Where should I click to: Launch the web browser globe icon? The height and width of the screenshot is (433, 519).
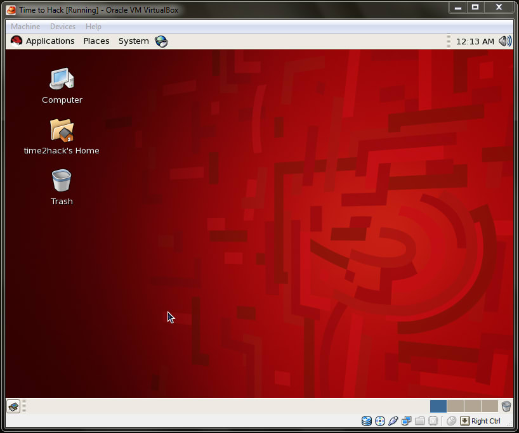[x=161, y=41]
